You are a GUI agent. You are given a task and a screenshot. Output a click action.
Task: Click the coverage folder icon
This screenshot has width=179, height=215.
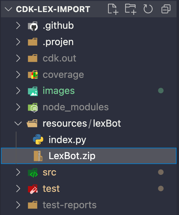pos(33,74)
